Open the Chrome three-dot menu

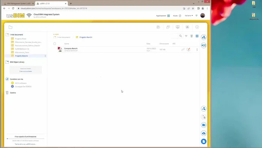click(207, 9)
